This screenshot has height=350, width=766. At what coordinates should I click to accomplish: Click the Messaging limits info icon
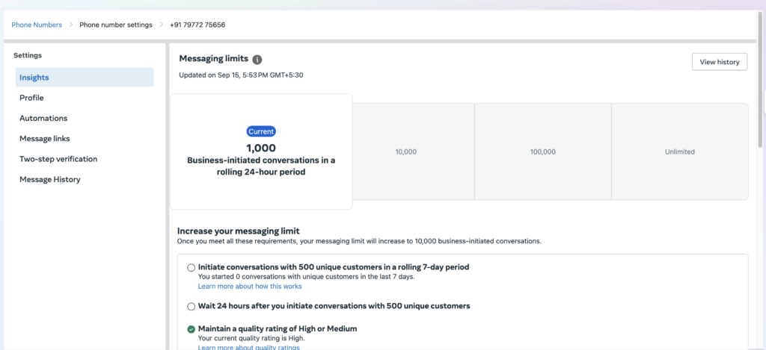pos(257,60)
